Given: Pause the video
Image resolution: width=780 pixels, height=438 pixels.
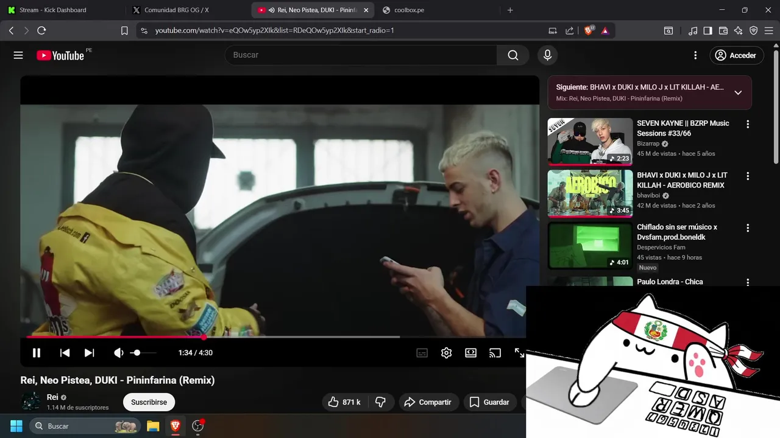Looking at the screenshot, I should [x=37, y=353].
